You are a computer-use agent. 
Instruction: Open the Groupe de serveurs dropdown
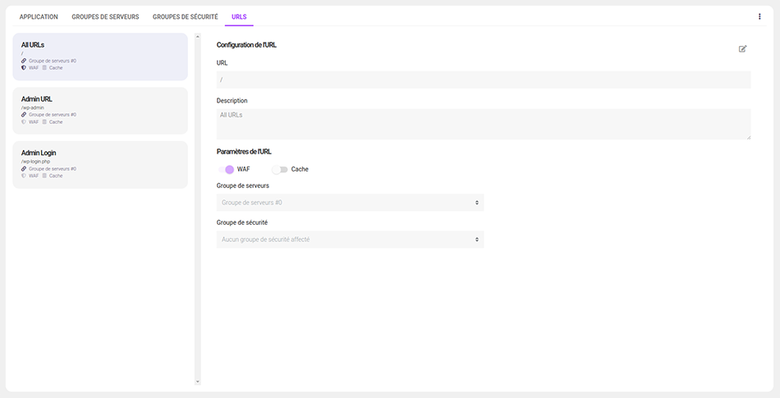click(350, 202)
